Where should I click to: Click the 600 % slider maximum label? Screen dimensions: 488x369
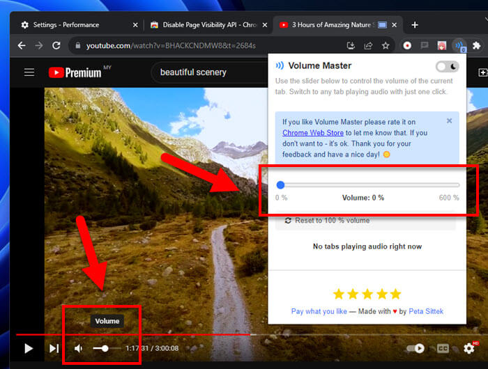[x=449, y=198]
